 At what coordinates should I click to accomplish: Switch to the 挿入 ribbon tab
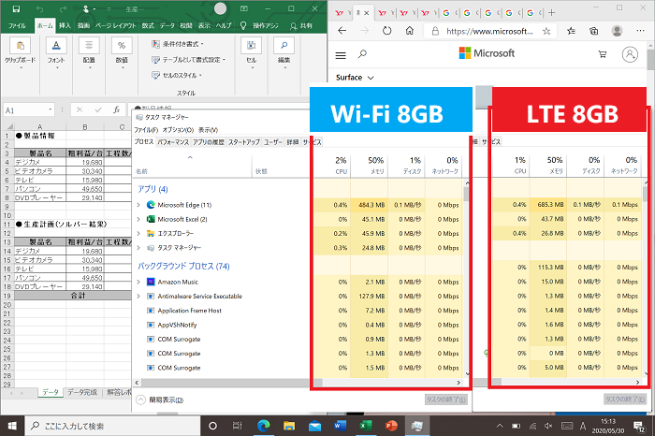pos(65,25)
